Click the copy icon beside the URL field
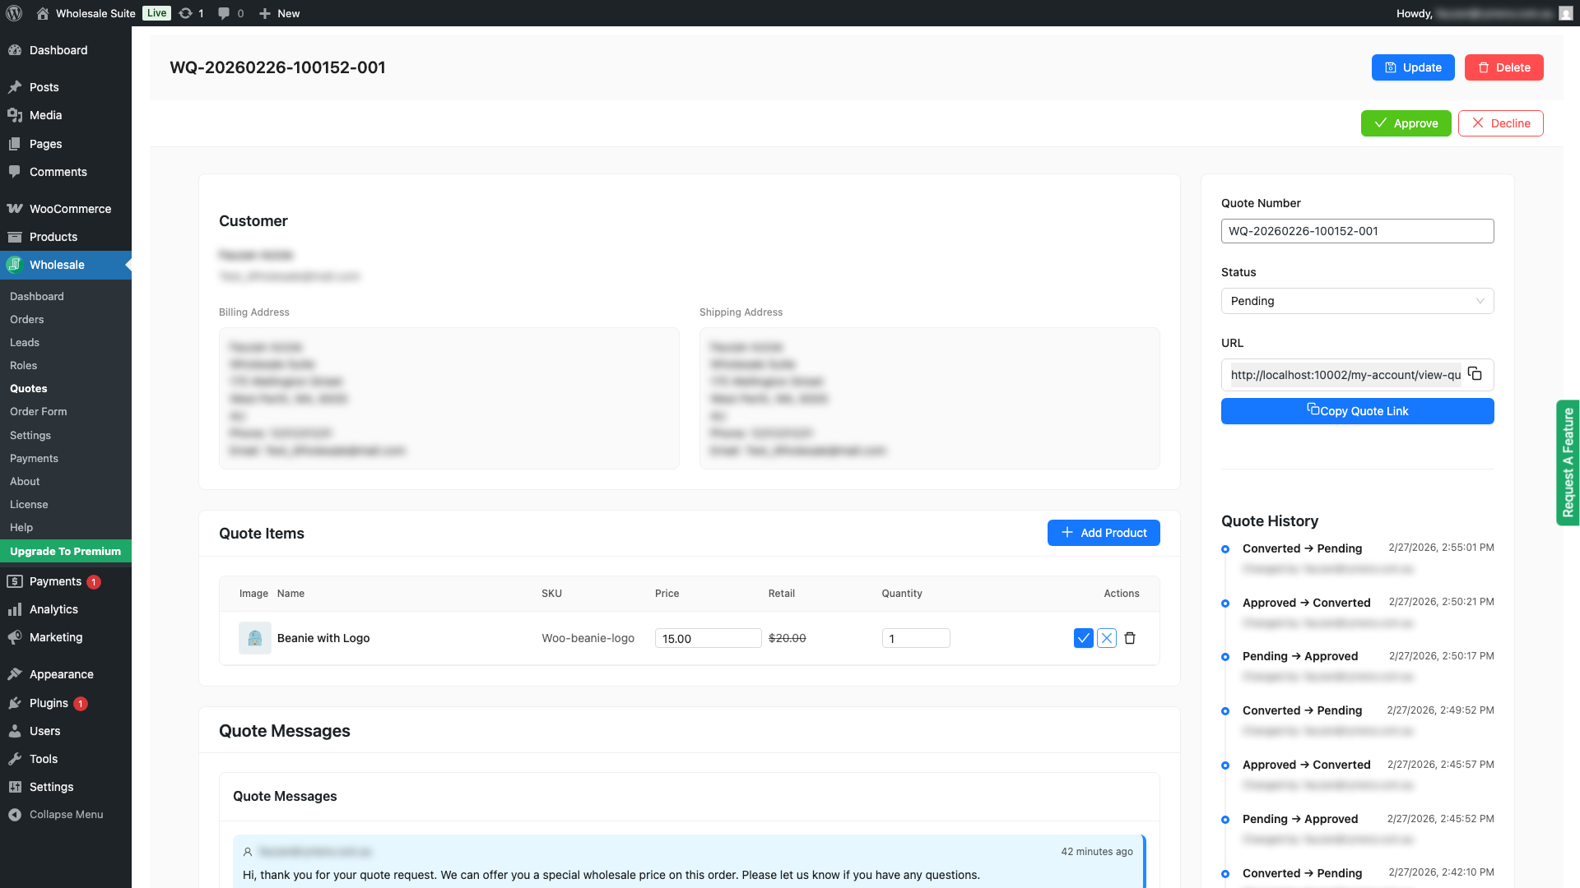Viewport: 1580px width, 888px height. [x=1475, y=374]
